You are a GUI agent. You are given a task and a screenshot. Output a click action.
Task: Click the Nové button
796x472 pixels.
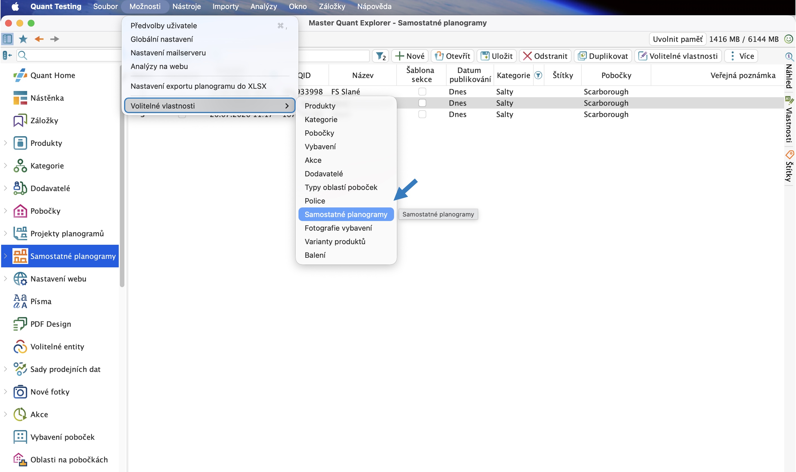410,56
